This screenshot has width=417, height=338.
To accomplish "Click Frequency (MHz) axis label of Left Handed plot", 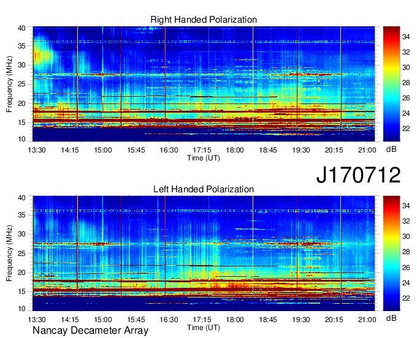I will coord(9,254).
